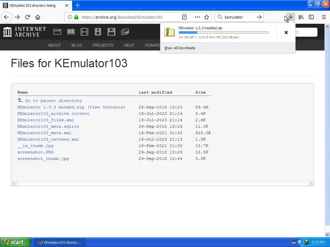Image resolution: width=330 pixels, height=247 pixels.
Task: Click the kemulator search box
Action: pos(239,17)
